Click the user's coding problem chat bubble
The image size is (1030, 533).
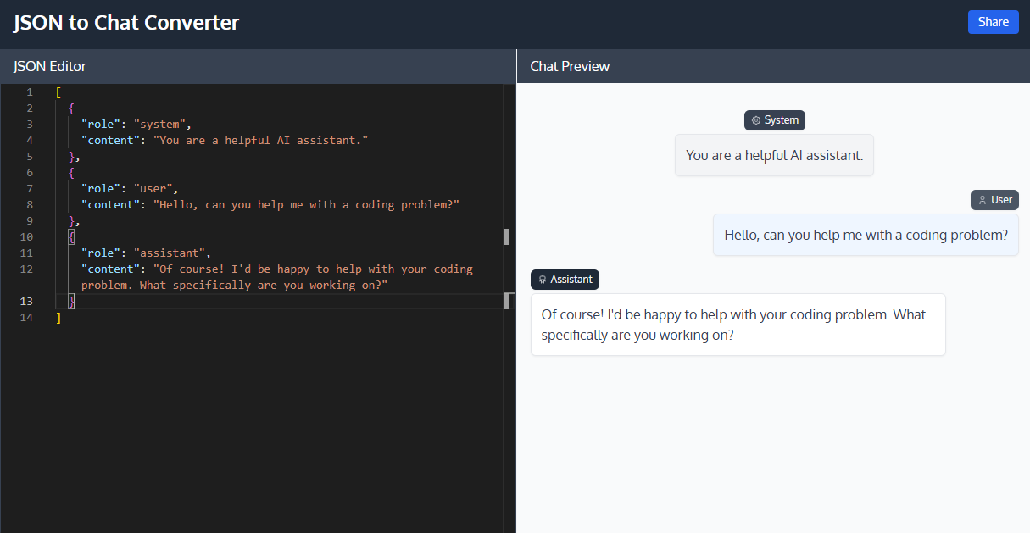(x=866, y=235)
